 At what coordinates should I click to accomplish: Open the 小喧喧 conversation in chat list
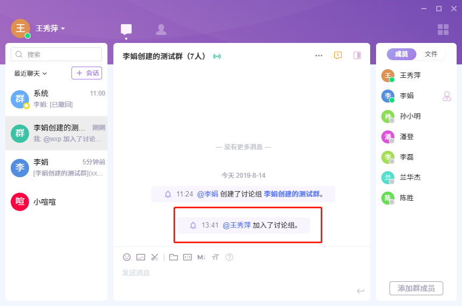click(56, 202)
